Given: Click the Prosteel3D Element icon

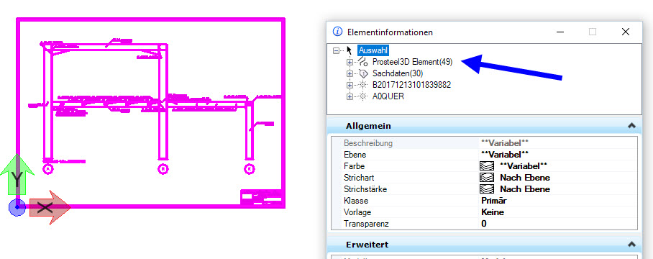Looking at the screenshot, I should [363, 62].
